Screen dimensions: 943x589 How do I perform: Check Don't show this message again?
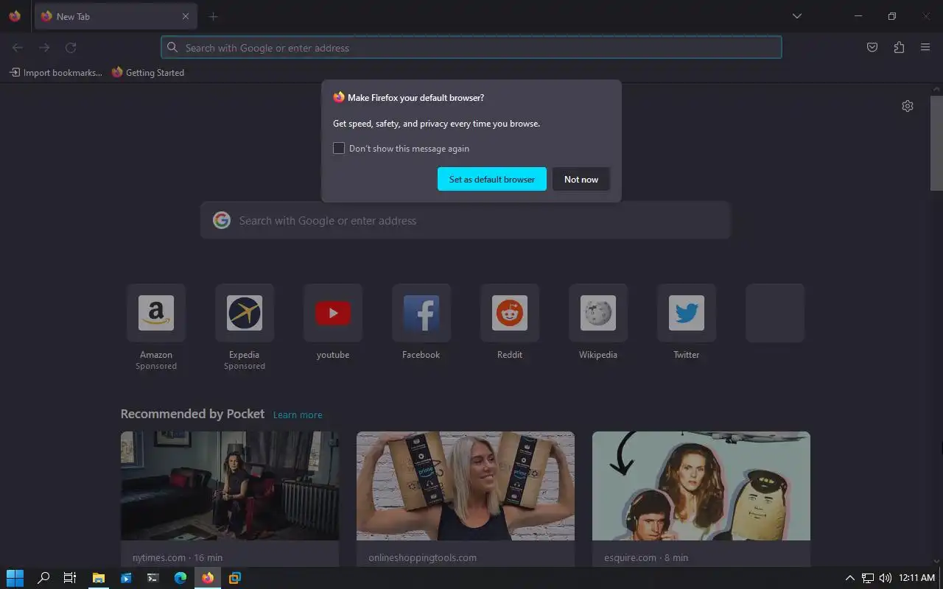click(x=339, y=148)
